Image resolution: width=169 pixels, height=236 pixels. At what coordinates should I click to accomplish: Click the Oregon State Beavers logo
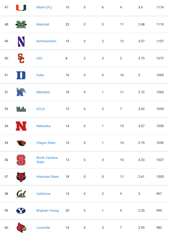point(21,143)
